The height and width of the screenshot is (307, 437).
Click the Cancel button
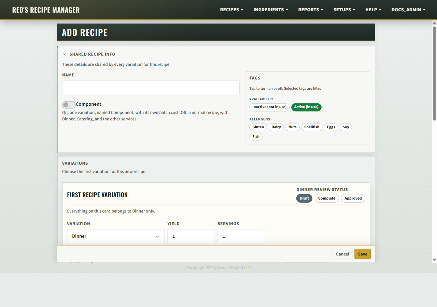pos(342,254)
